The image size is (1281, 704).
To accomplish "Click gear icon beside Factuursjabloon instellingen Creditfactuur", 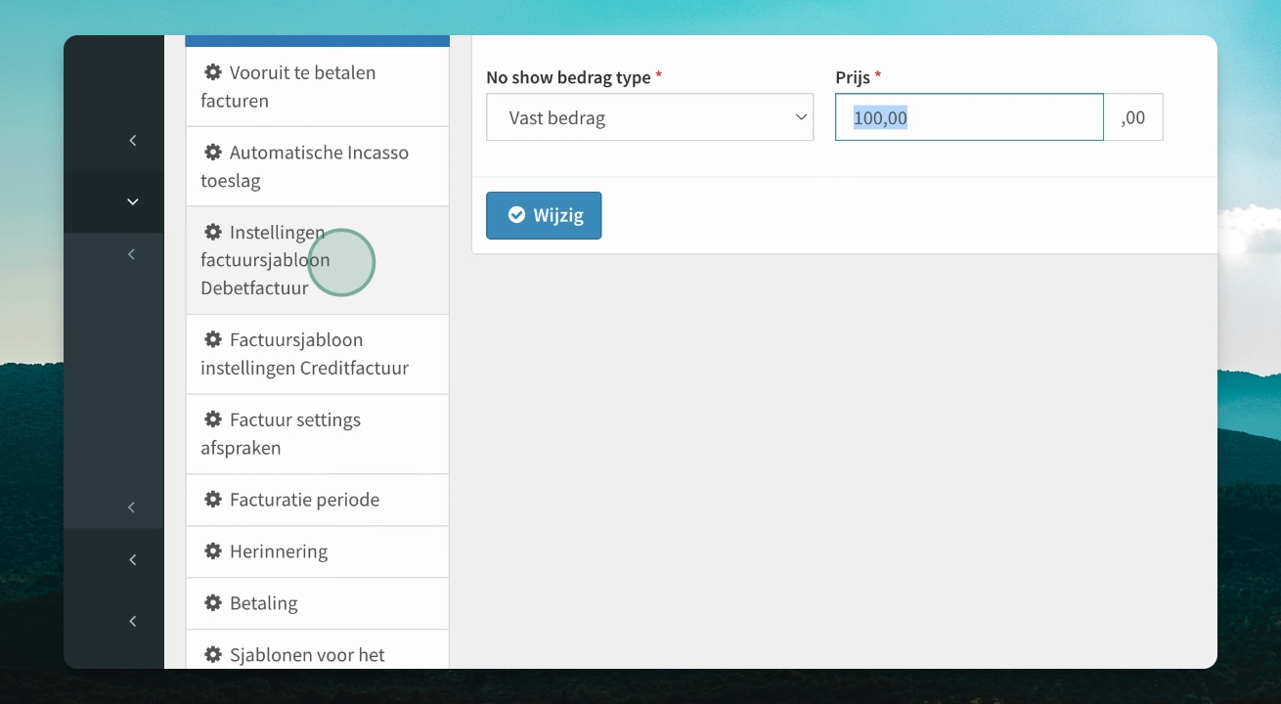I will 212,339.
